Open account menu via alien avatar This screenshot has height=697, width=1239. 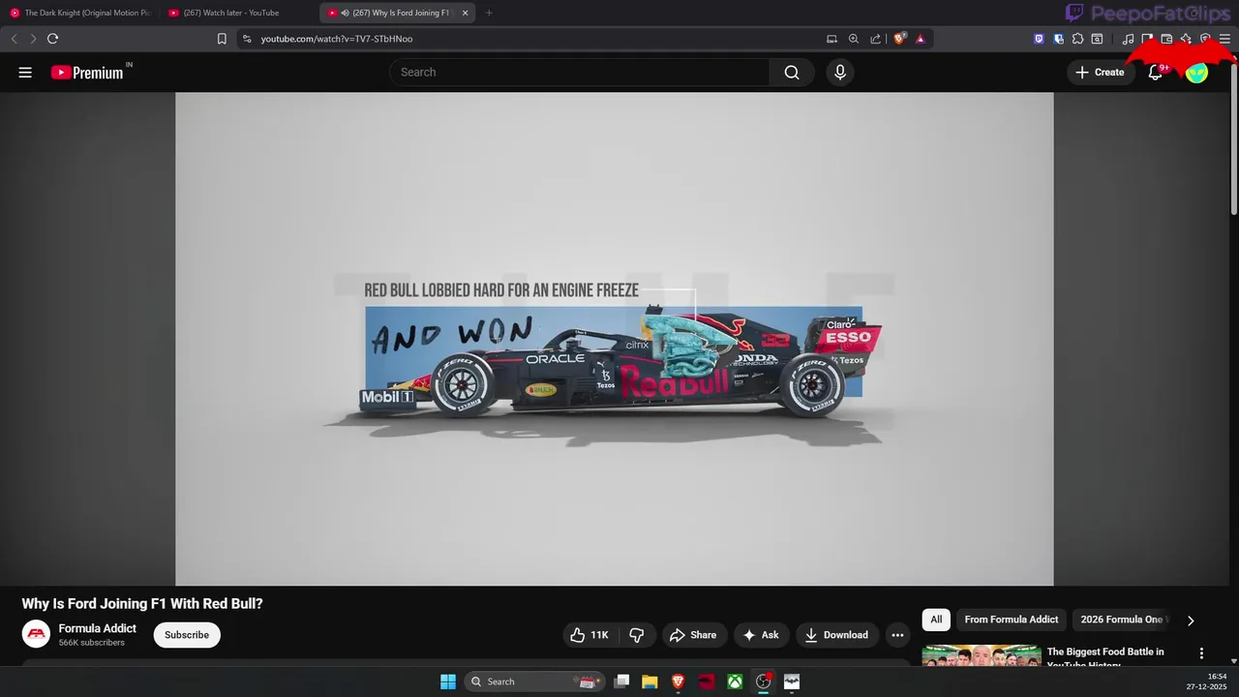click(x=1197, y=73)
